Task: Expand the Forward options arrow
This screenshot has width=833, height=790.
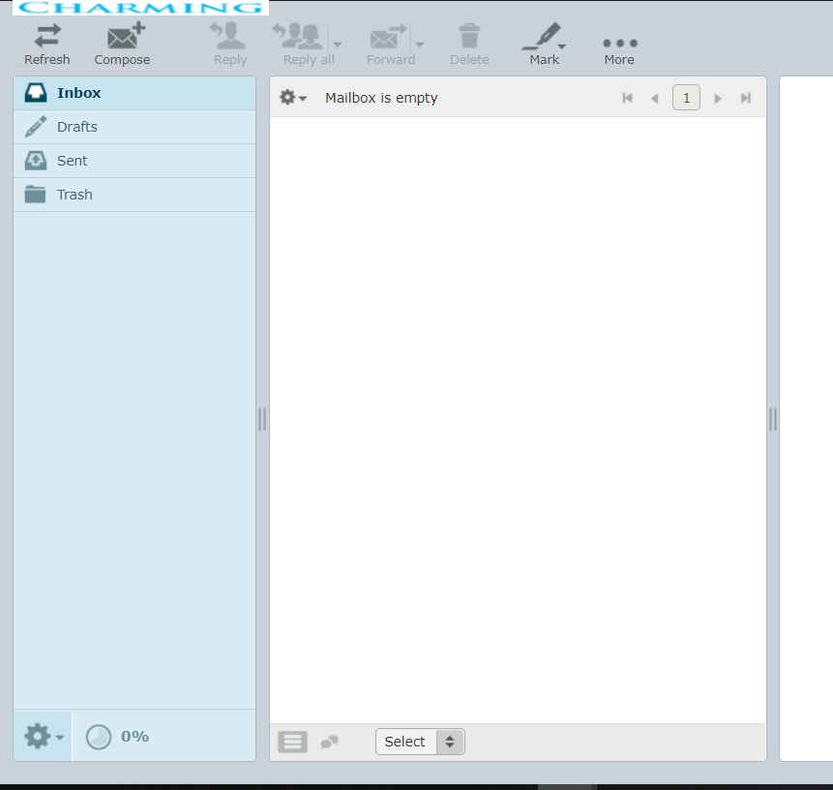Action: tap(420, 45)
